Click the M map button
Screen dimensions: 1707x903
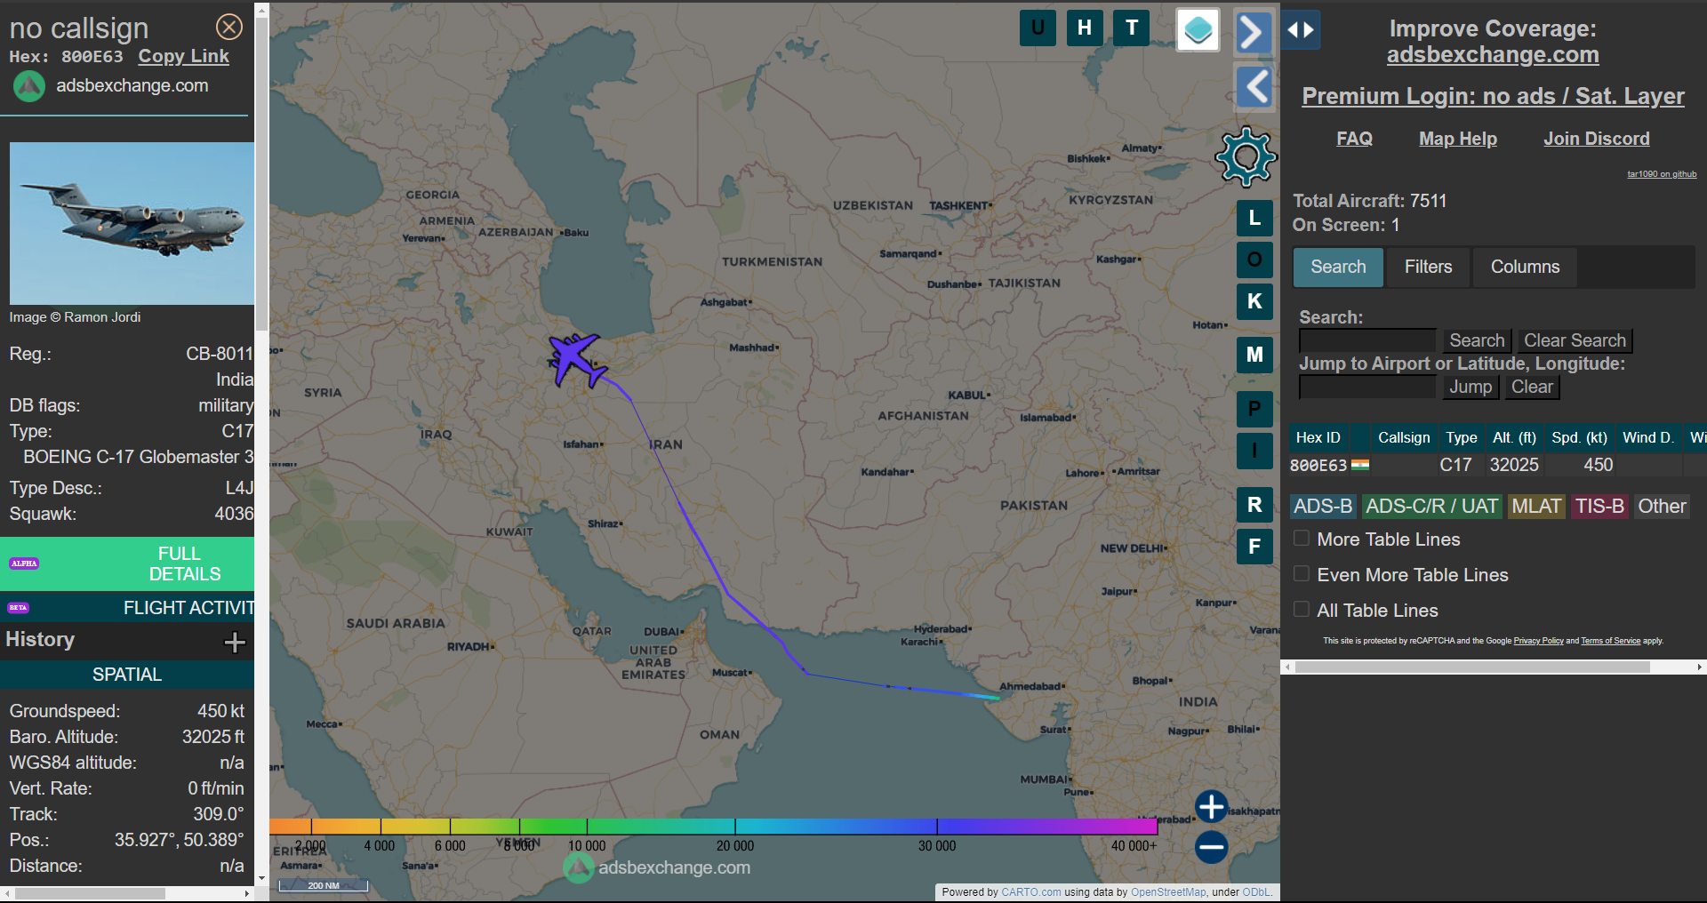pos(1254,355)
